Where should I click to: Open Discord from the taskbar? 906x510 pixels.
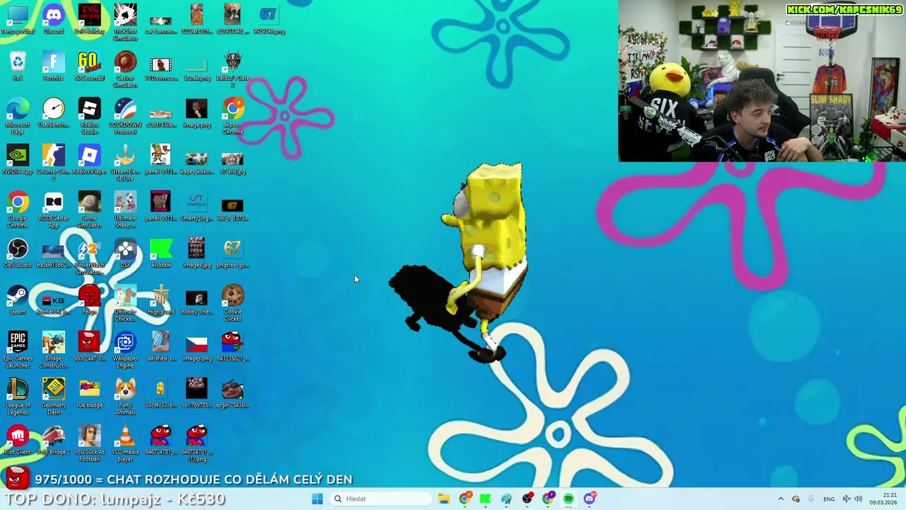[x=590, y=499]
